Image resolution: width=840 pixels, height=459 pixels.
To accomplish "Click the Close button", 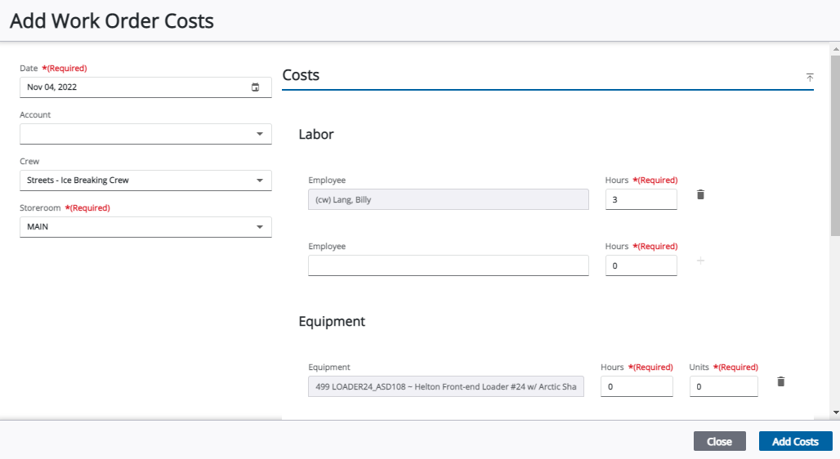I will (719, 441).
